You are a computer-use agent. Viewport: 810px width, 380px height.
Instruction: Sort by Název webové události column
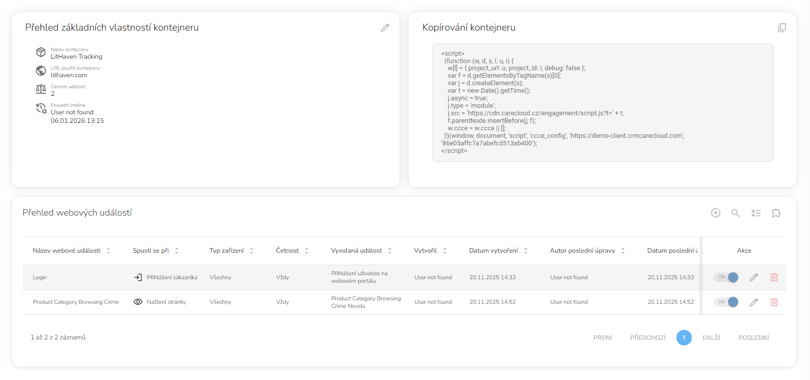pyautogui.click(x=108, y=251)
